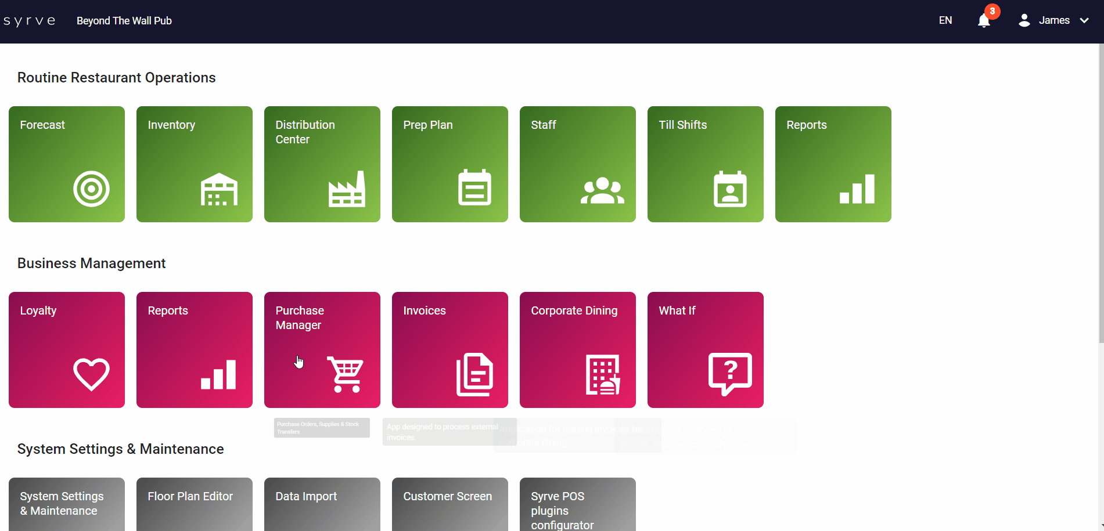Screen dimensions: 1104x531
Task: Select the Prep Plan calendar icon
Action: coord(474,187)
